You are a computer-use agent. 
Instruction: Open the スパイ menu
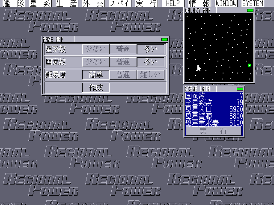120,3
